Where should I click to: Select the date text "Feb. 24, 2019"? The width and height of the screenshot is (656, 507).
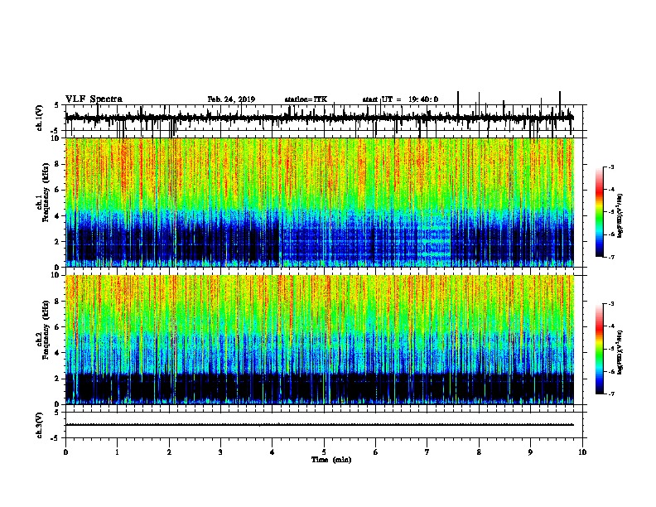click(x=231, y=99)
